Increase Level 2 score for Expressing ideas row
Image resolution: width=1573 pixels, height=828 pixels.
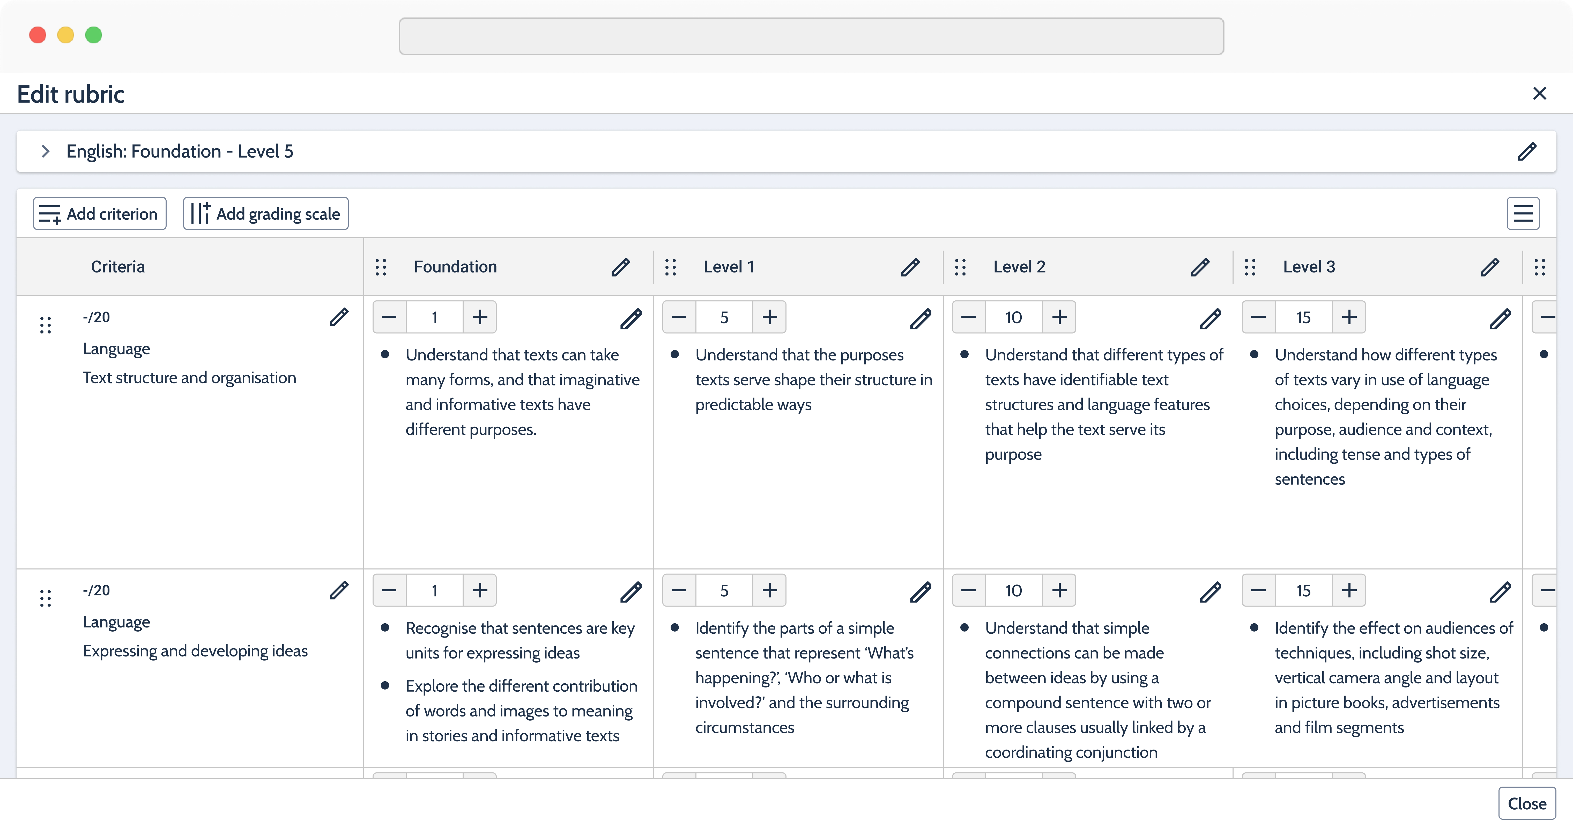1059,590
